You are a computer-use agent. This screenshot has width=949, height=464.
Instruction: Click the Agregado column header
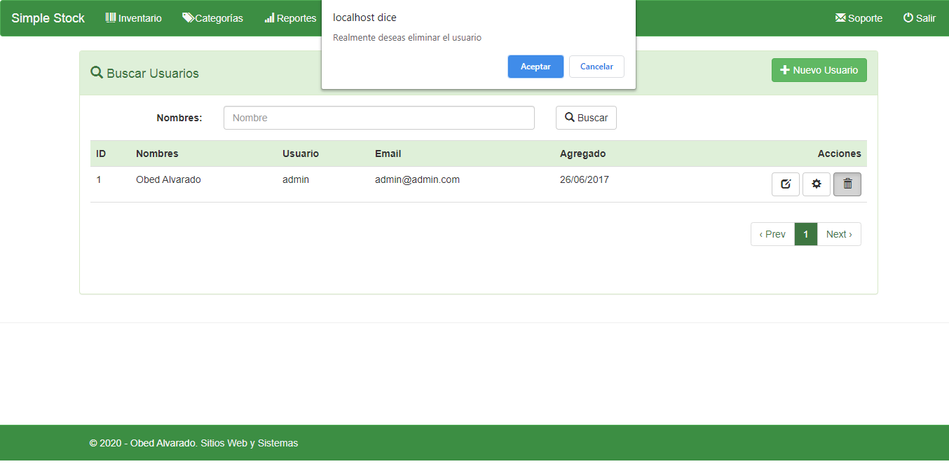pyautogui.click(x=582, y=153)
